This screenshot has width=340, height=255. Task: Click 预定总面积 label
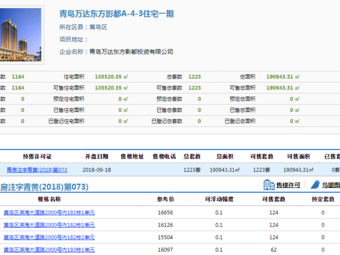pos(242,99)
